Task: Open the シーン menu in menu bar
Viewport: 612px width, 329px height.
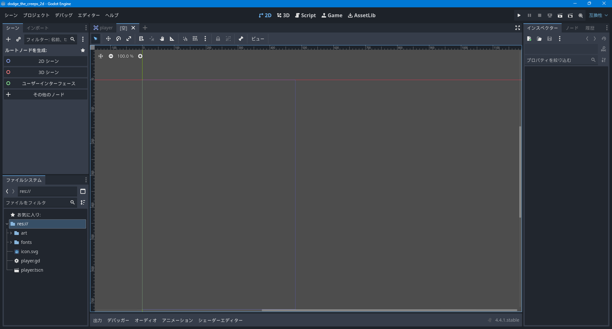Action: (x=11, y=15)
